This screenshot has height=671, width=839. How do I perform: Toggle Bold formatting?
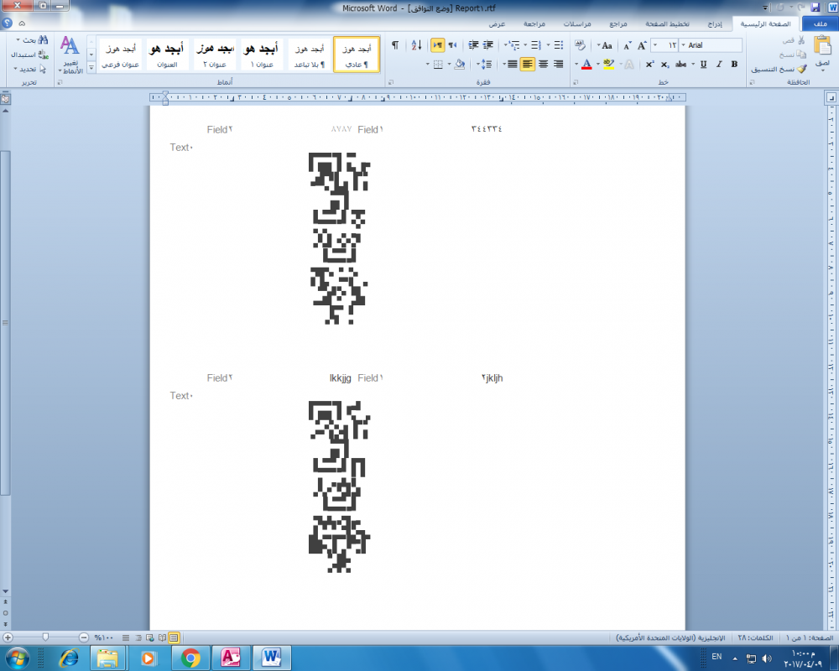click(734, 65)
